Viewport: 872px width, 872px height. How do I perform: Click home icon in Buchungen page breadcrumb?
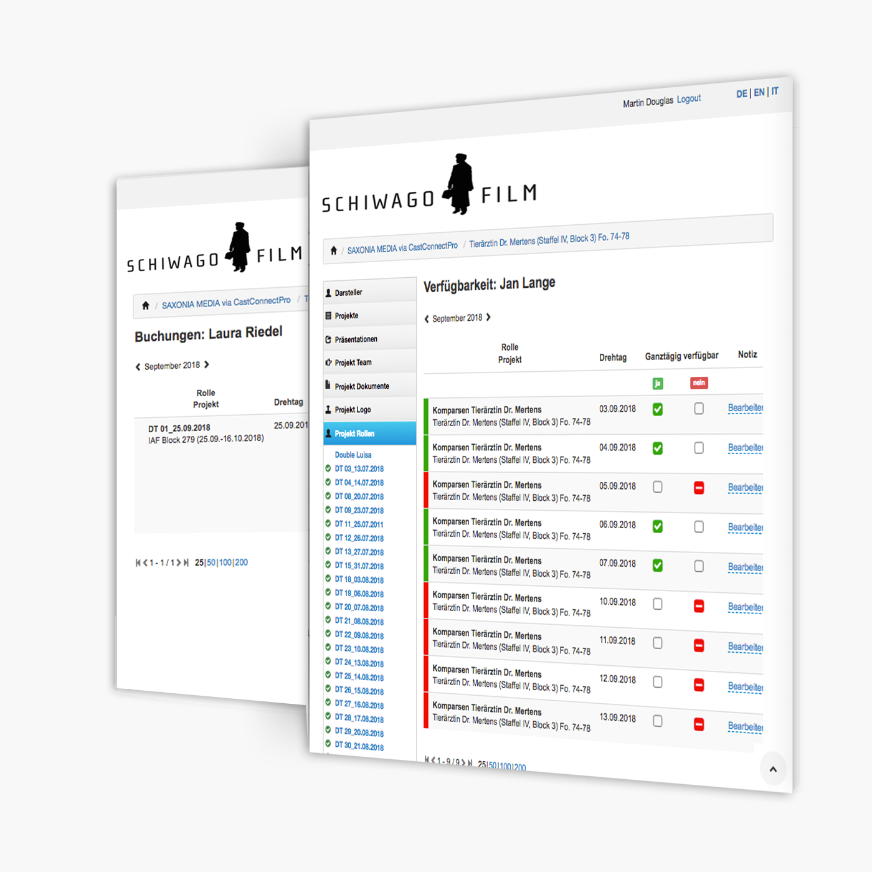tap(146, 306)
